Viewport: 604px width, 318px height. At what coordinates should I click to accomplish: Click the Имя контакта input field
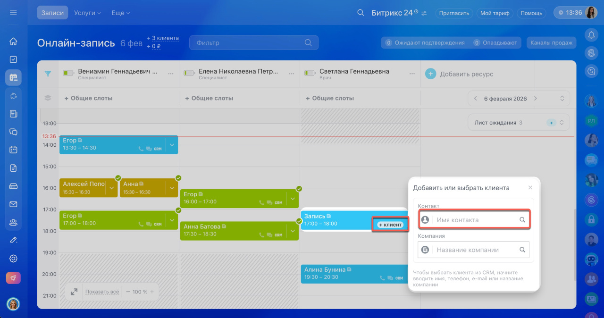click(x=476, y=220)
